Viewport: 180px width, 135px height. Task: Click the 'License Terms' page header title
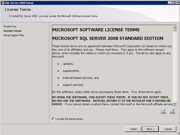18,9
